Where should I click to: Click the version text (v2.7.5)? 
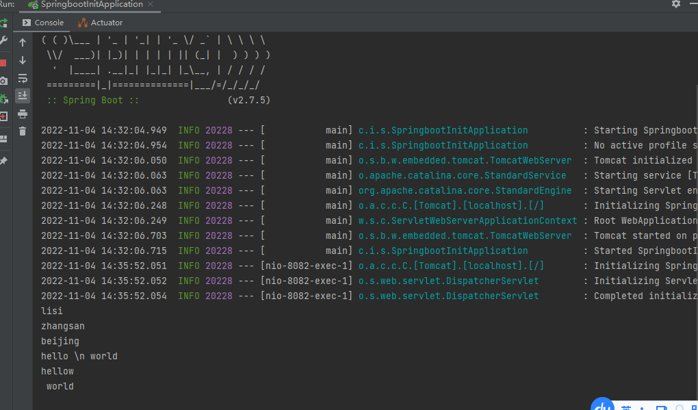point(249,100)
